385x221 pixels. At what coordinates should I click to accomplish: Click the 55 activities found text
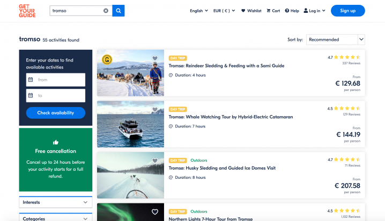61,40
